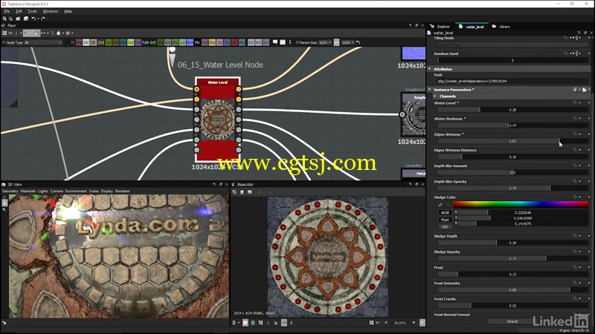Open Lights menu in 3D View
Image resolution: width=595 pixels, height=334 pixels.
click(43, 191)
